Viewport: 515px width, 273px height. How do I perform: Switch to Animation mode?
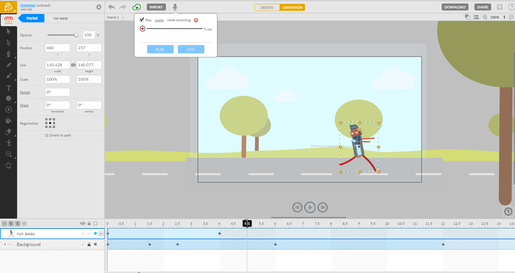pyautogui.click(x=292, y=7)
